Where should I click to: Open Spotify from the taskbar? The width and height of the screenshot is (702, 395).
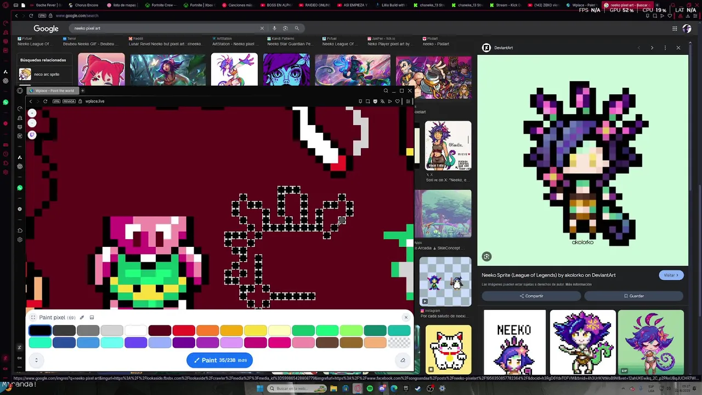[370, 388]
